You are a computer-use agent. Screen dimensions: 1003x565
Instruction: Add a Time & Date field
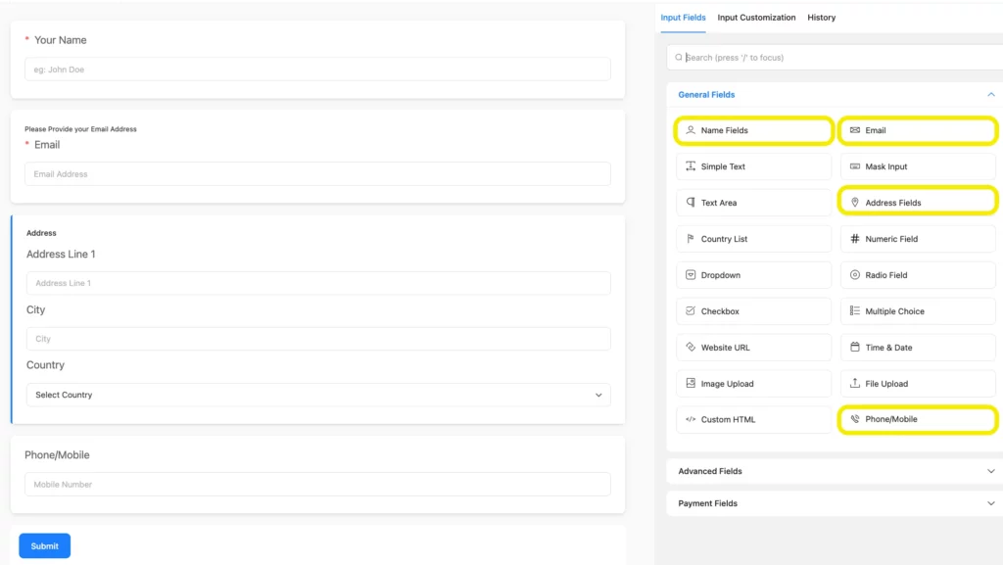coord(918,347)
